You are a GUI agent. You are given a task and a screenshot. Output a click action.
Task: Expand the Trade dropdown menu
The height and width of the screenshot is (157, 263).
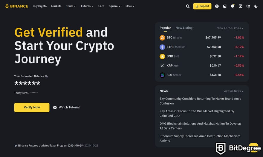pyautogui.click(x=71, y=6)
